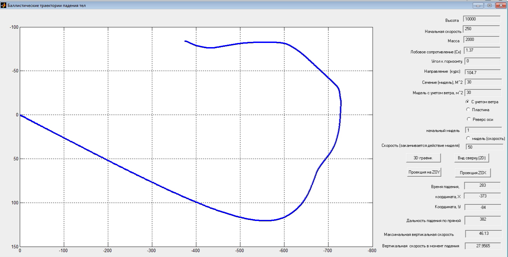Focus the 'Высота' field with 10000

pos(482,19)
